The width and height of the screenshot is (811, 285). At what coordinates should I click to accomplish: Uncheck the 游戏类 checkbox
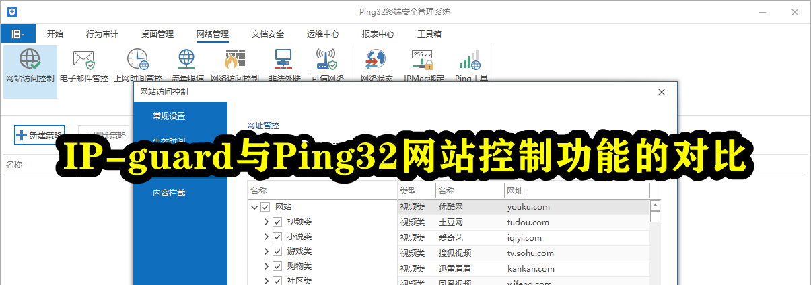(x=277, y=251)
